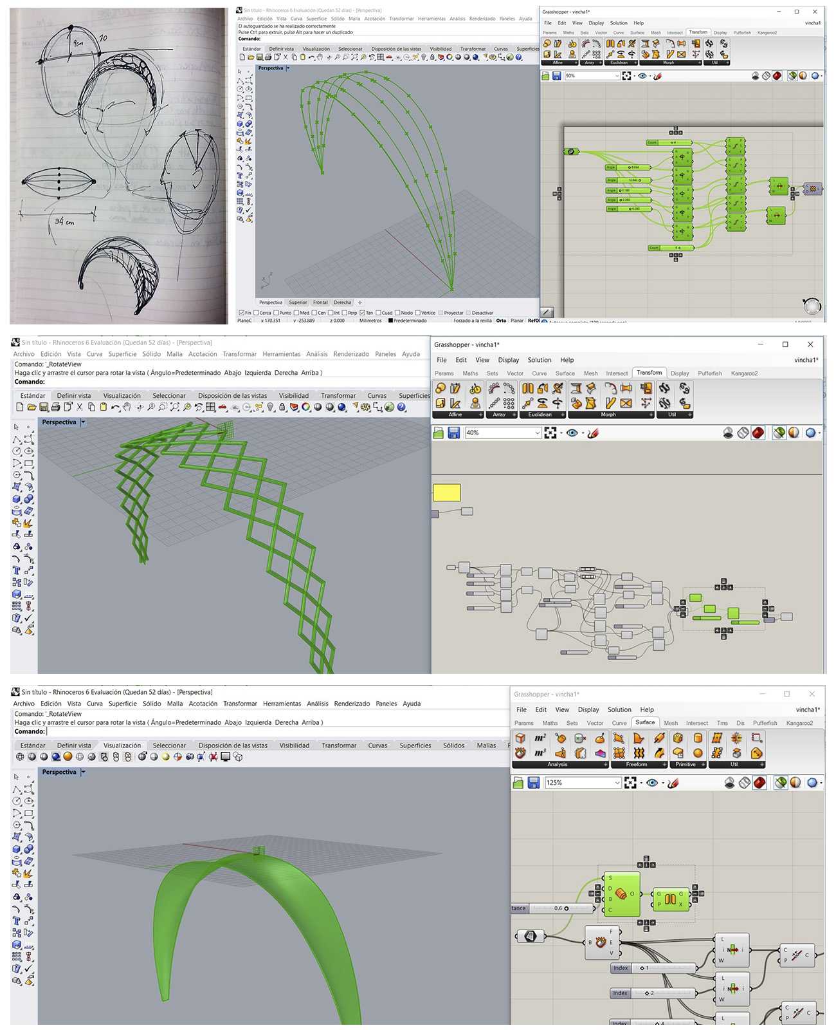Open the Help icon in the middle Rhino toolbar
Viewport: 836px width, 1030px height.
(401, 407)
